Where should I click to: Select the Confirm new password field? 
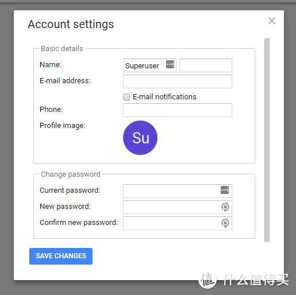pyautogui.click(x=178, y=223)
